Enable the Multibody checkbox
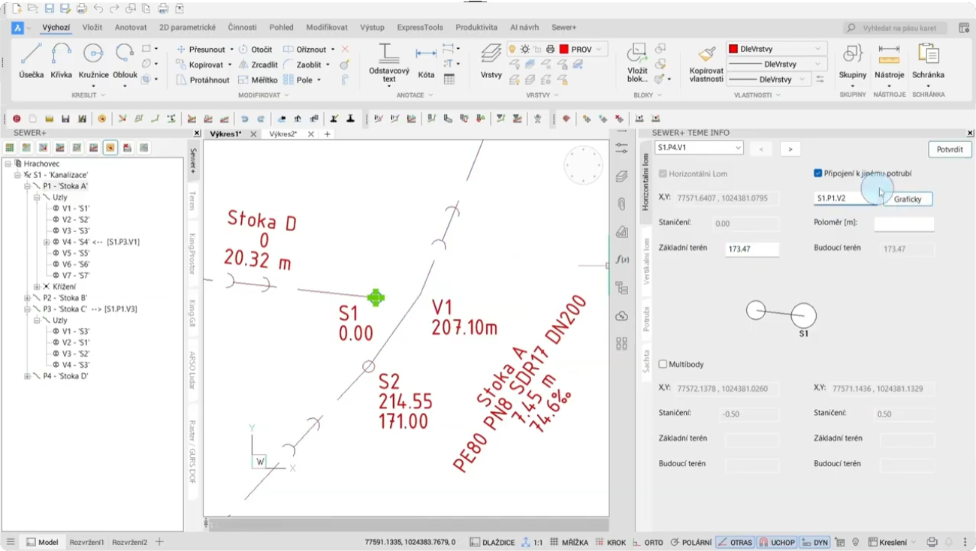This screenshot has height=551, width=976. tap(663, 364)
